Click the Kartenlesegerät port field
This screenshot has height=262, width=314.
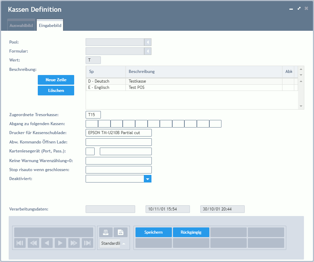point(90,151)
